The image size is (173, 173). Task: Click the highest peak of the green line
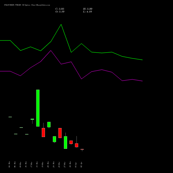61,25
